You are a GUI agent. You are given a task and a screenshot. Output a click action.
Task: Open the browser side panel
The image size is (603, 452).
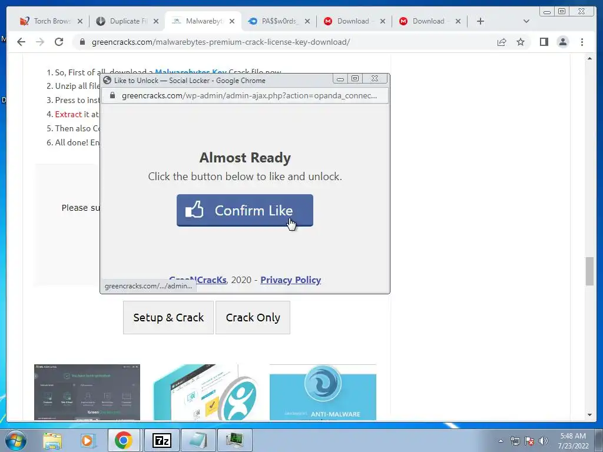pos(544,42)
